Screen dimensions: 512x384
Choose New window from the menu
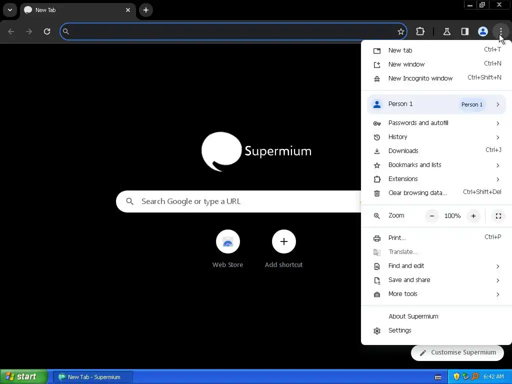(436, 64)
